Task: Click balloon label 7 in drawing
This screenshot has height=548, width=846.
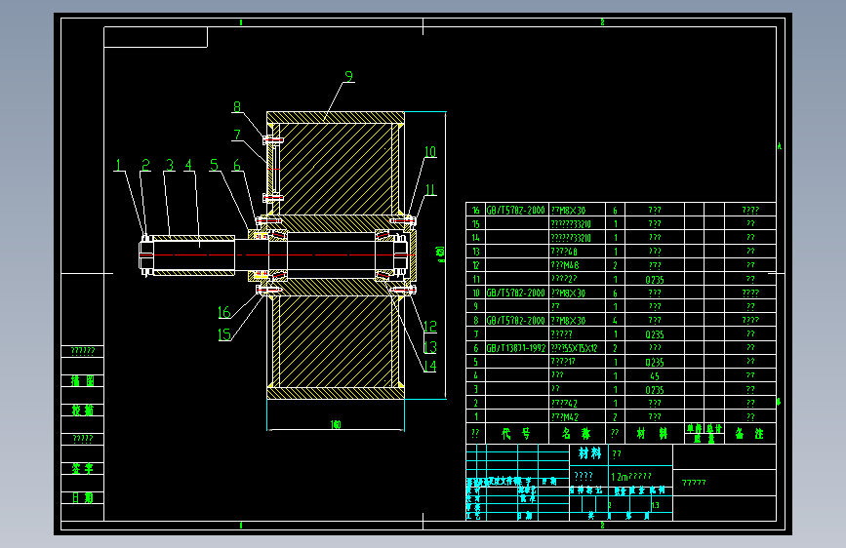Action: [x=237, y=135]
